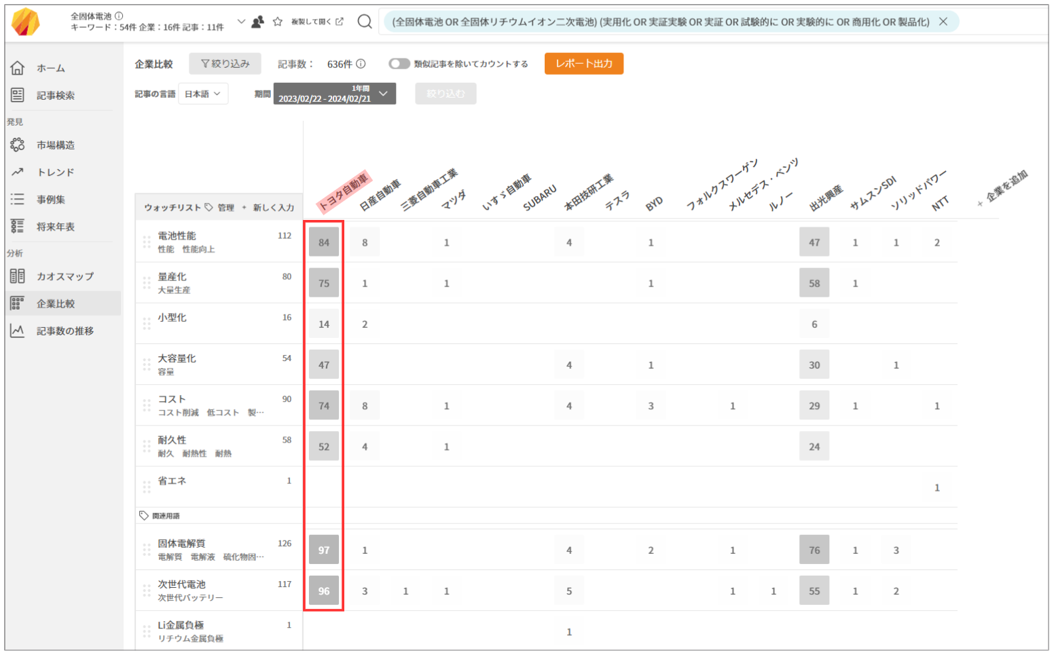Select 出光興産 column header

point(826,198)
